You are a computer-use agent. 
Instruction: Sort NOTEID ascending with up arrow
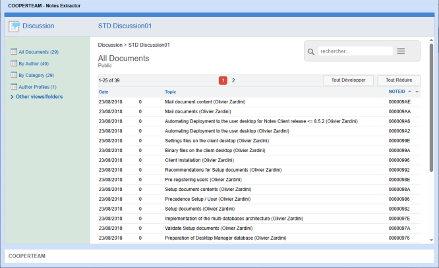point(409,92)
